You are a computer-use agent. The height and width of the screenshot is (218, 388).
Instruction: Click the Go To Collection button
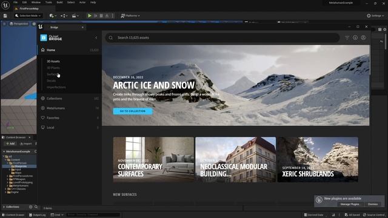click(x=133, y=111)
